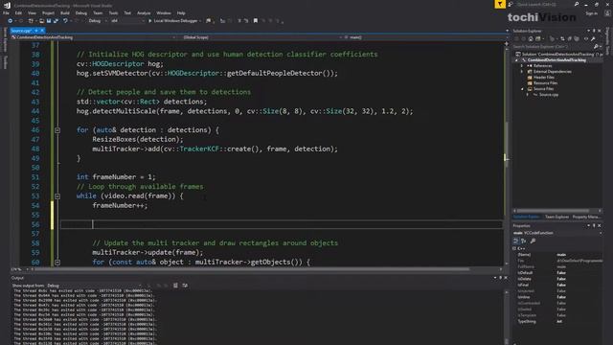
Task: Open the CombinedDetectionAndTracking project navigation dropdown
Action: click(x=94, y=37)
